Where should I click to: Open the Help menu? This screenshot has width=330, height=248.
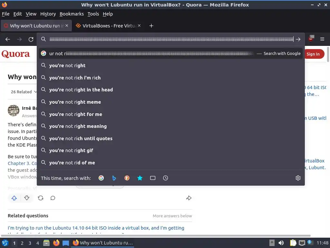point(108,14)
